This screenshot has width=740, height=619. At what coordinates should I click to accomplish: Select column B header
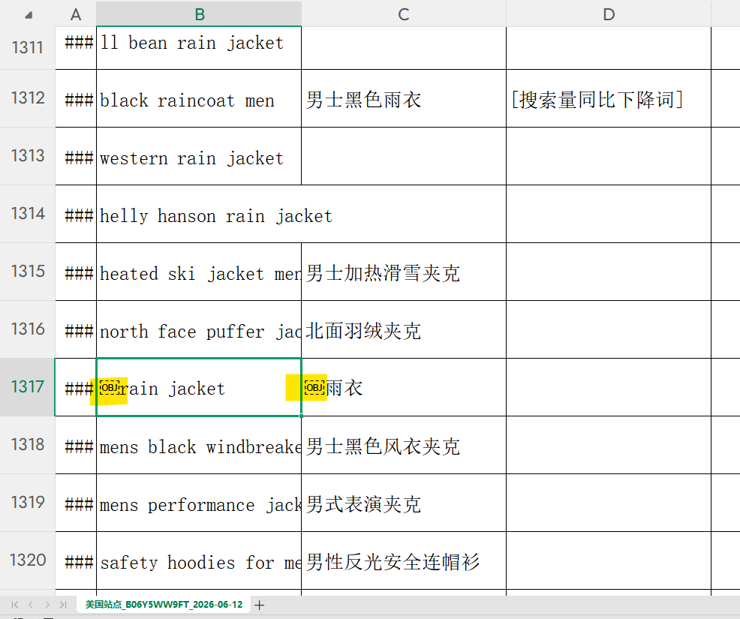pos(199,14)
